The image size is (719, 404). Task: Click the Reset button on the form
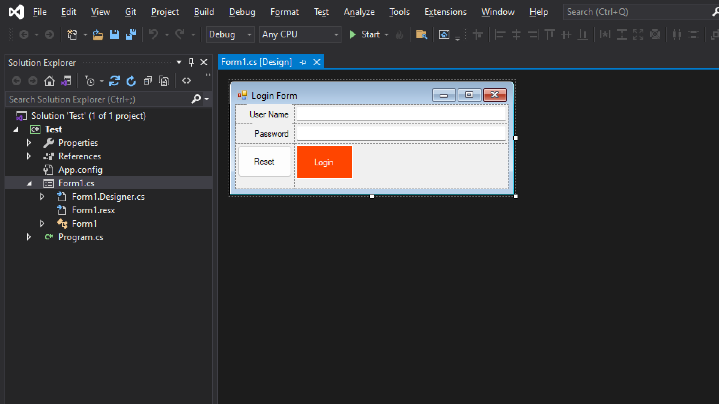coord(264,161)
